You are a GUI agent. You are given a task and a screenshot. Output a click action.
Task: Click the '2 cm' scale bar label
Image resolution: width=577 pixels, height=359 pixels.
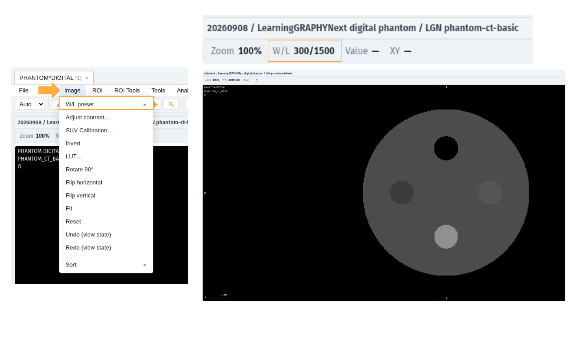click(225, 295)
